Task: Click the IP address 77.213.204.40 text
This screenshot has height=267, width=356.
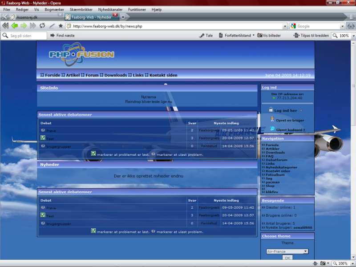Action: point(289,98)
